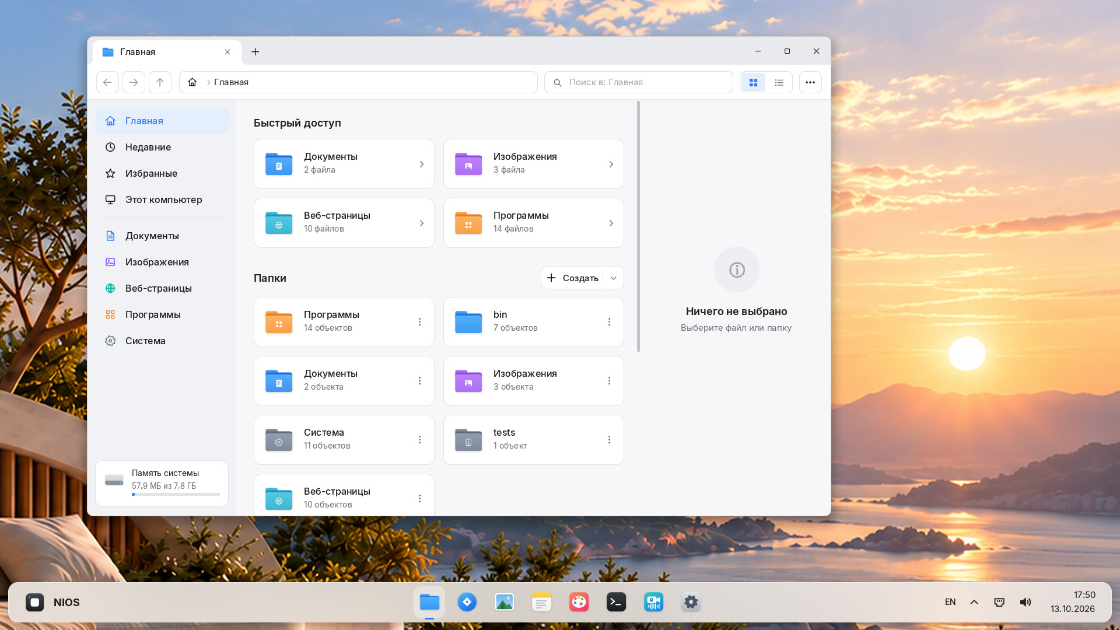1120x630 pixels.
Task: Open Избранные in the sidebar
Action: (162, 173)
